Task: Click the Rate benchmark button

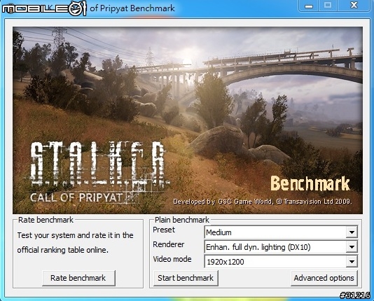Action: click(78, 278)
